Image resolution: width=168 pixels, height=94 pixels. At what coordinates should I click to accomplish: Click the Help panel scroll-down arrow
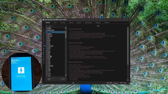point(128,80)
